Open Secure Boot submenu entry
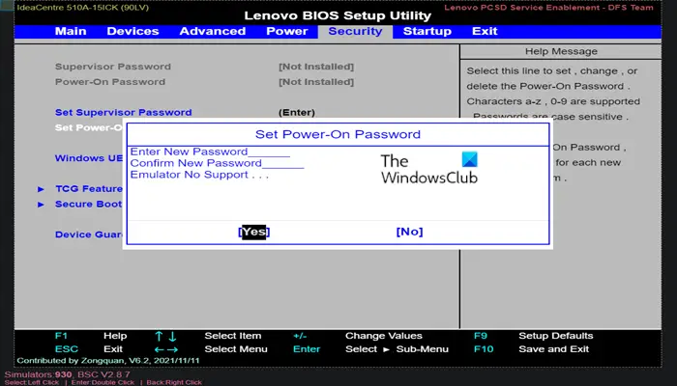The width and height of the screenshot is (677, 386). click(89, 205)
